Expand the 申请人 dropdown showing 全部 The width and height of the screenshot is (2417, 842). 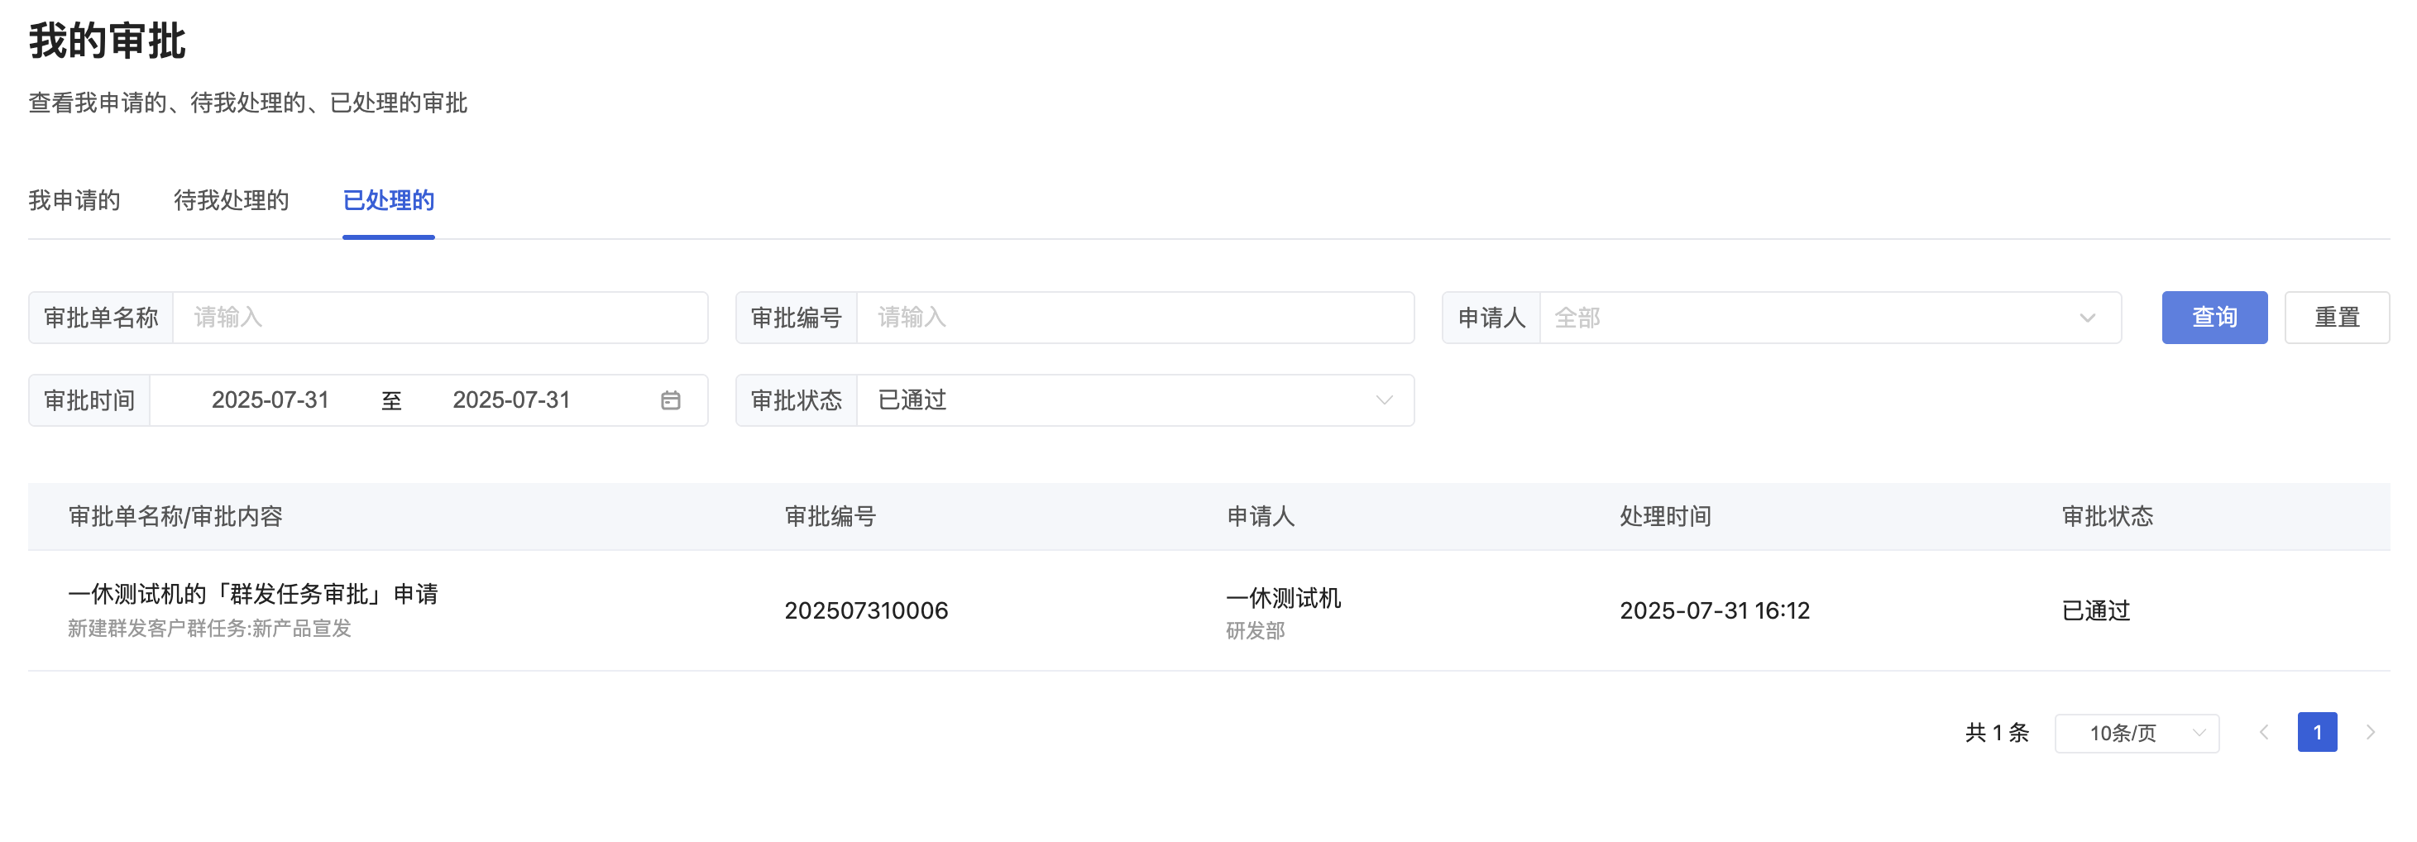(1830, 318)
